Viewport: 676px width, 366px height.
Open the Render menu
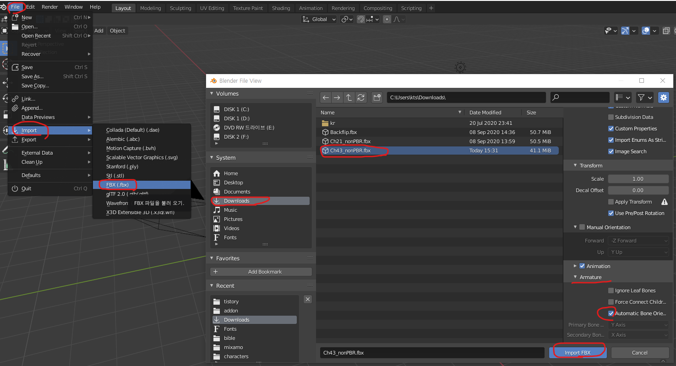point(49,7)
